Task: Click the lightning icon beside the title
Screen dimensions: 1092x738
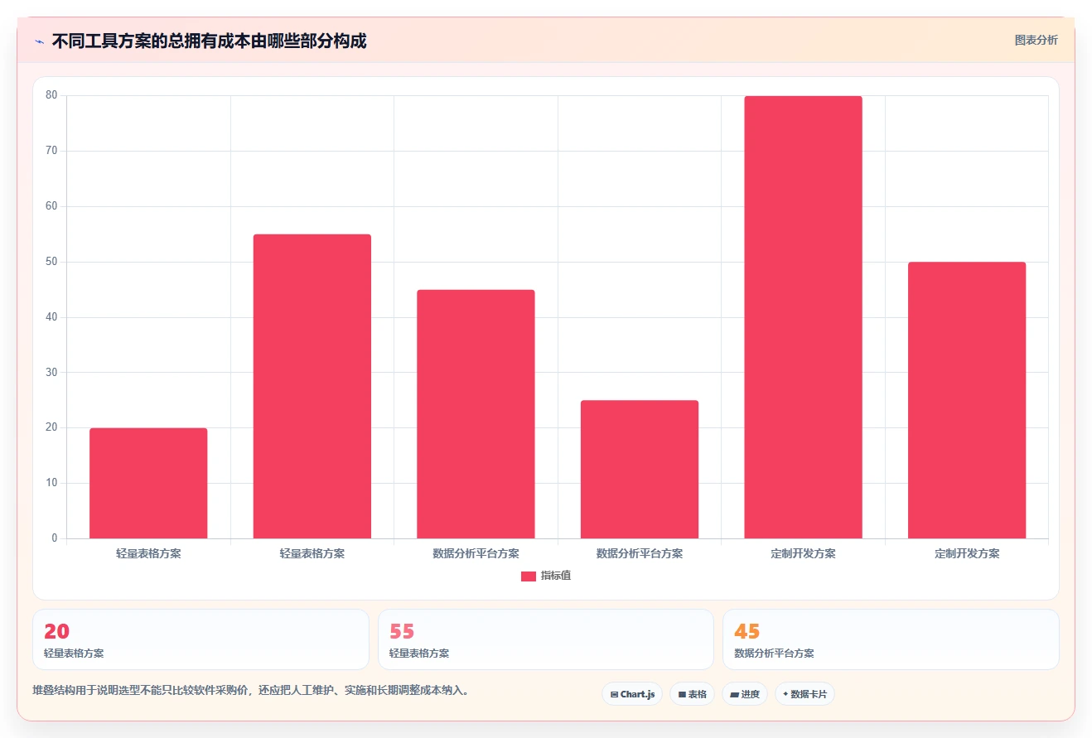Action: click(x=39, y=41)
